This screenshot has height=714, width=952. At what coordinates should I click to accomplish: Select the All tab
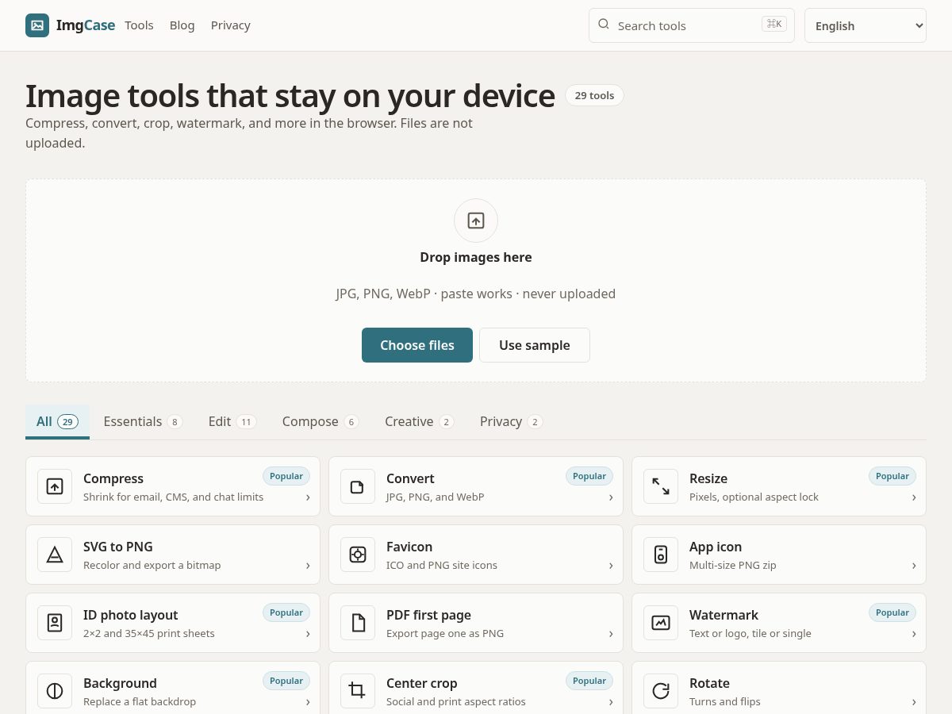[57, 421]
